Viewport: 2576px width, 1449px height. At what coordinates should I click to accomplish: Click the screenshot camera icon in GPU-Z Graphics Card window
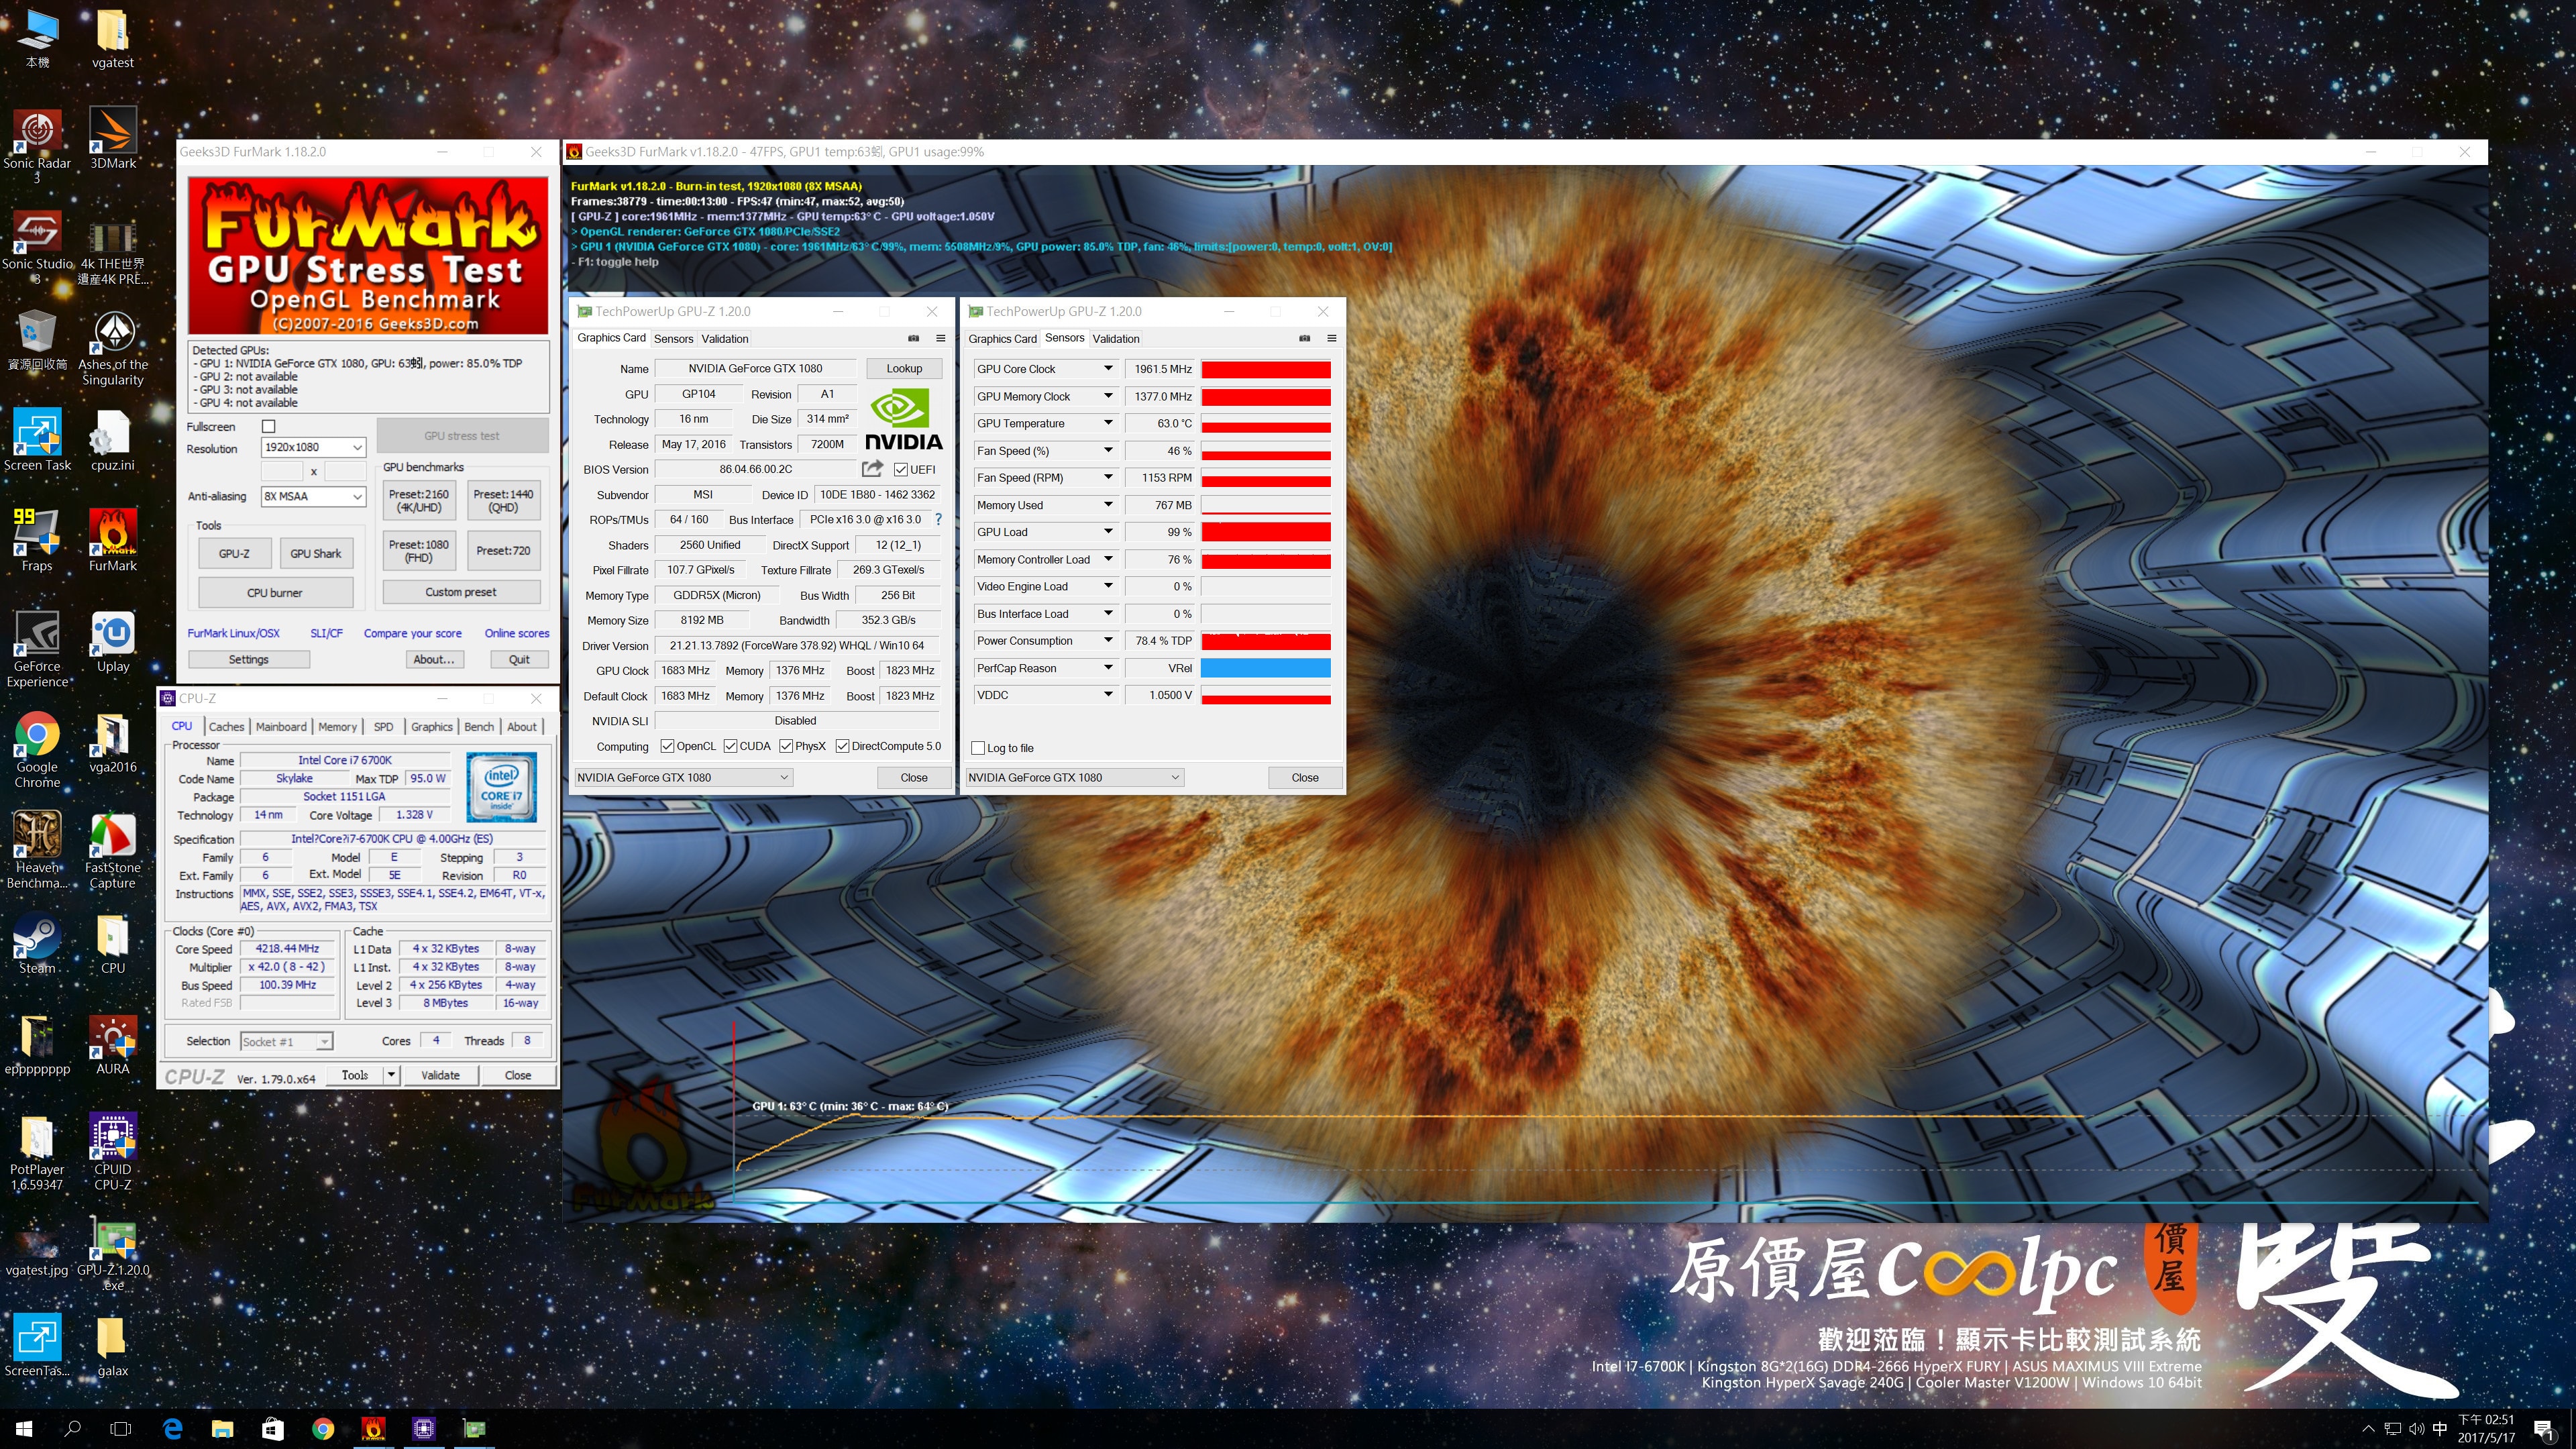[913, 338]
